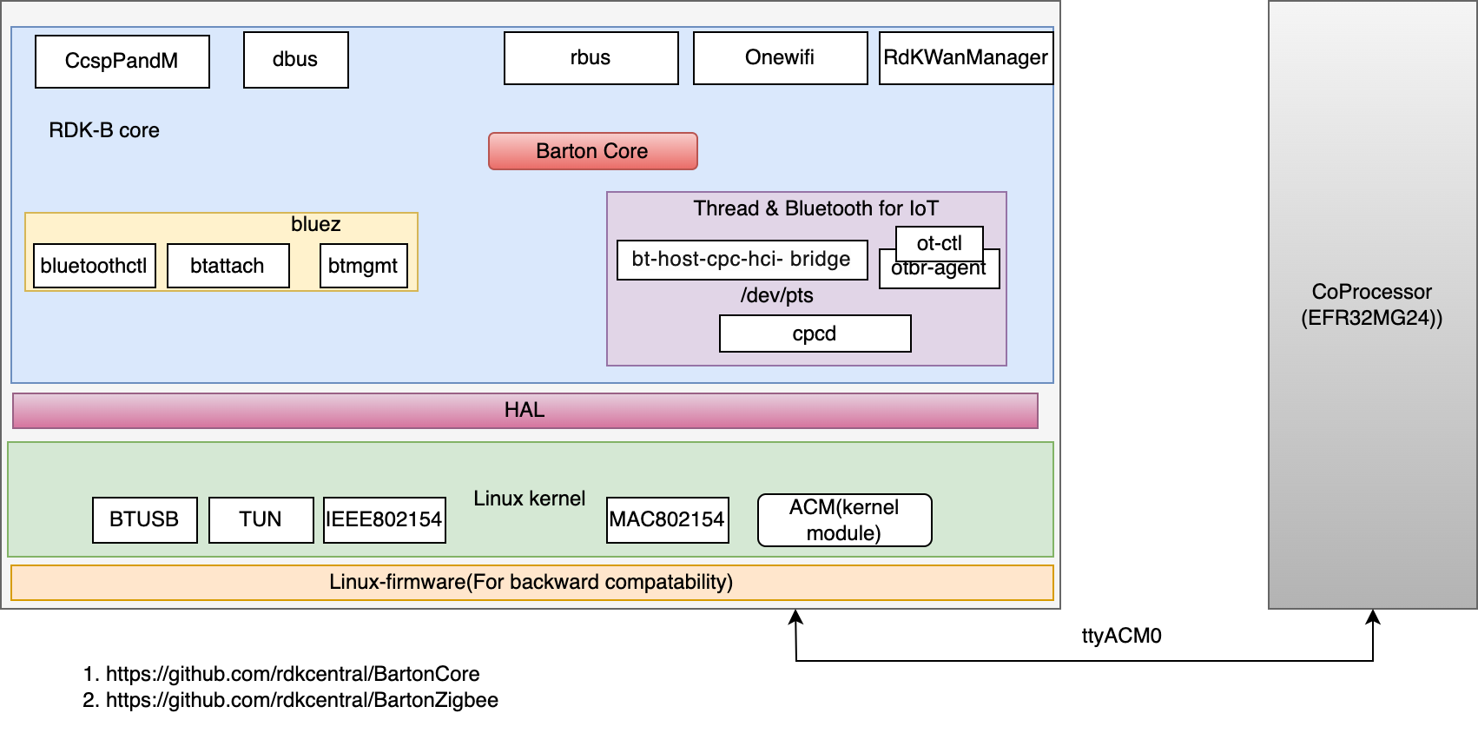Click the bluetoothctl box in bluez
Image resolution: width=1478 pixels, height=733 pixels.
click(x=94, y=266)
